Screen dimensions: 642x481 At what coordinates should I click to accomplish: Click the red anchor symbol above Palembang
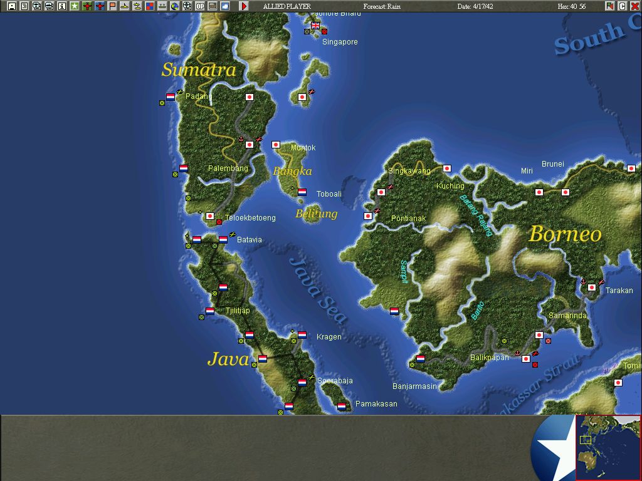point(241,139)
